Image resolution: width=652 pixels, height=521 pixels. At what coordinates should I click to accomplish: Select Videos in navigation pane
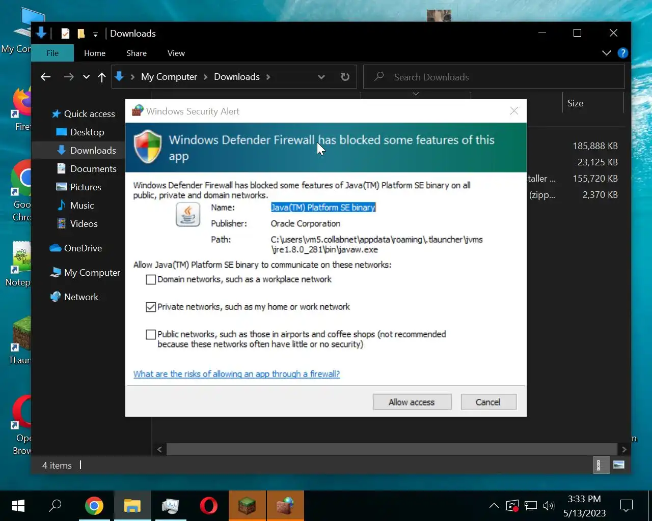pyautogui.click(x=77, y=224)
